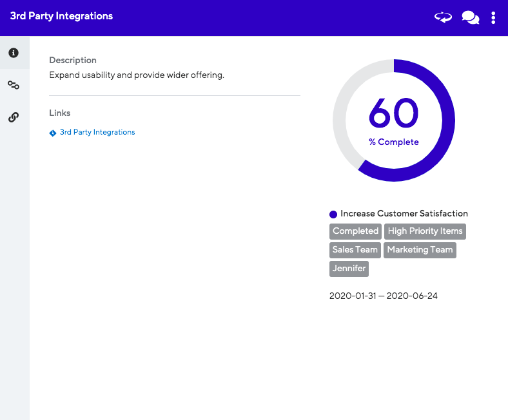Open the three-dot more options menu
This screenshot has width=508, height=420.
click(x=493, y=17)
